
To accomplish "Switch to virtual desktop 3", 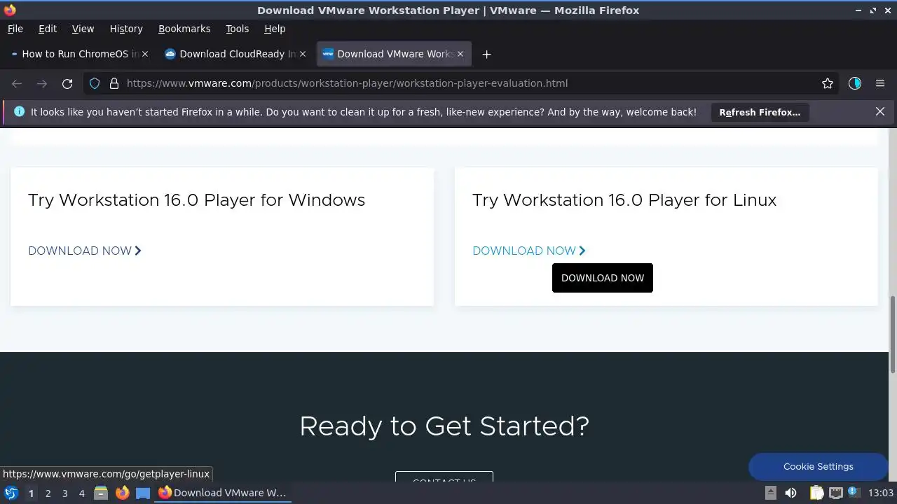I will (64, 493).
